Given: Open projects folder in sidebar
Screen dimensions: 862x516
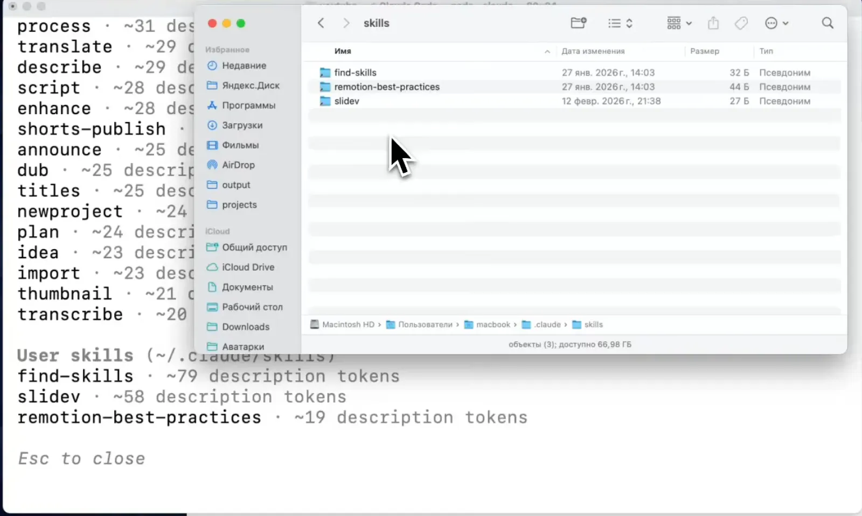Looking at the screenshot, I should tap(232, 205).
